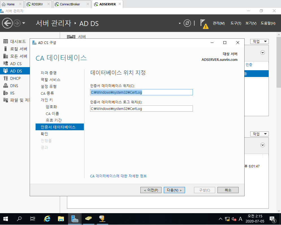Click the AD DS role icon
Image resolution: width=281 pixels, height=225 pixels.
6,71
